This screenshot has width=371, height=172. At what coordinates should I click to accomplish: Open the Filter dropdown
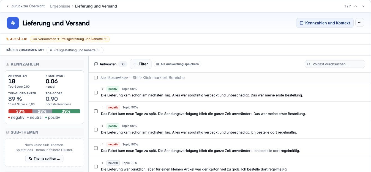(141, 64)
